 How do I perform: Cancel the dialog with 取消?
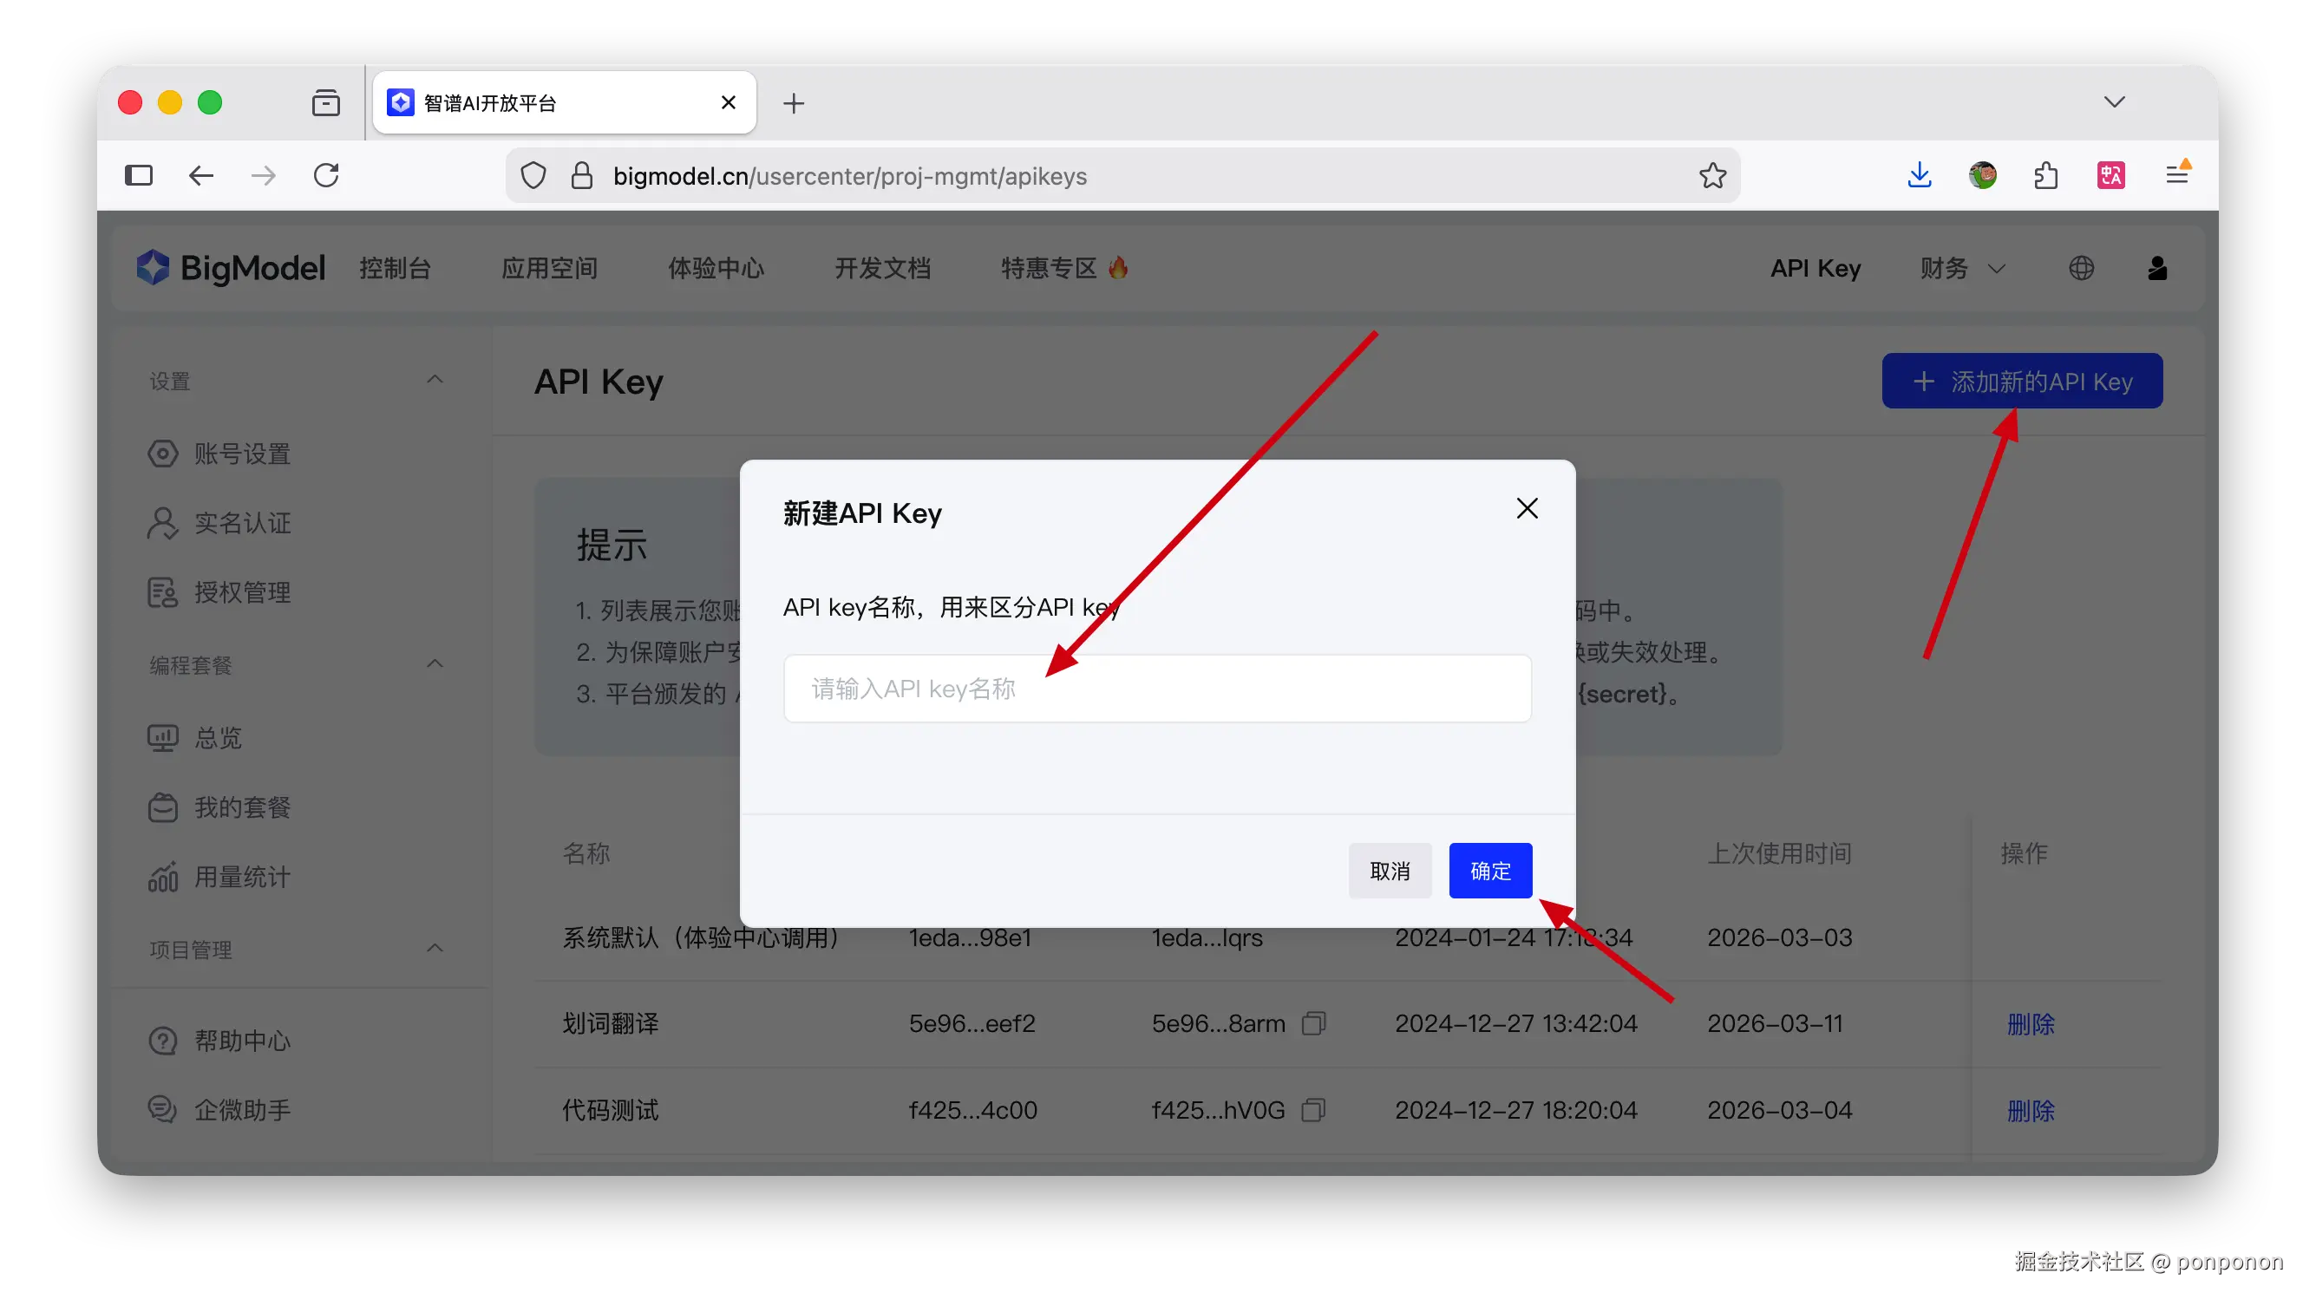1389,870
